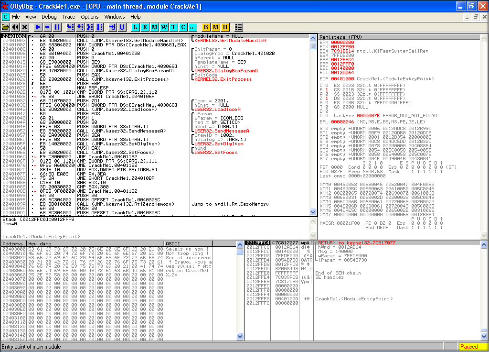Image resolution: width=489 pixels, height=352 pixels.
Task: Click the Hex dump column header
Action: 96,243
